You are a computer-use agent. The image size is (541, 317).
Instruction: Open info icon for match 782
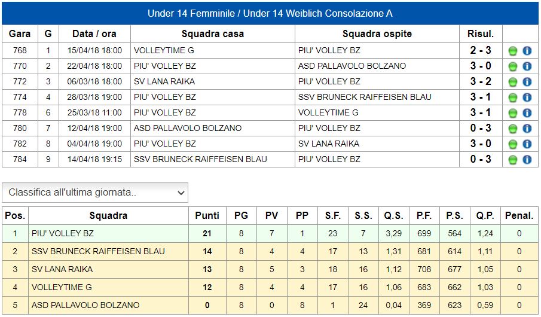[x=527, y=144]
